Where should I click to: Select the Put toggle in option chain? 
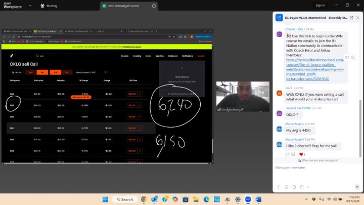pyautogui.click(x=67, y=72)
